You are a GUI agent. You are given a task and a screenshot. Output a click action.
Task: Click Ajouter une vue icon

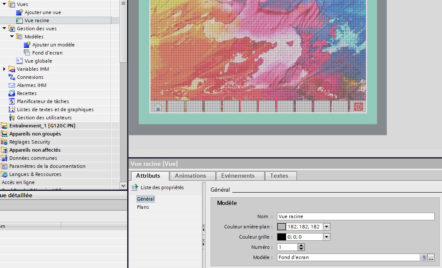[x=20, y=12]
